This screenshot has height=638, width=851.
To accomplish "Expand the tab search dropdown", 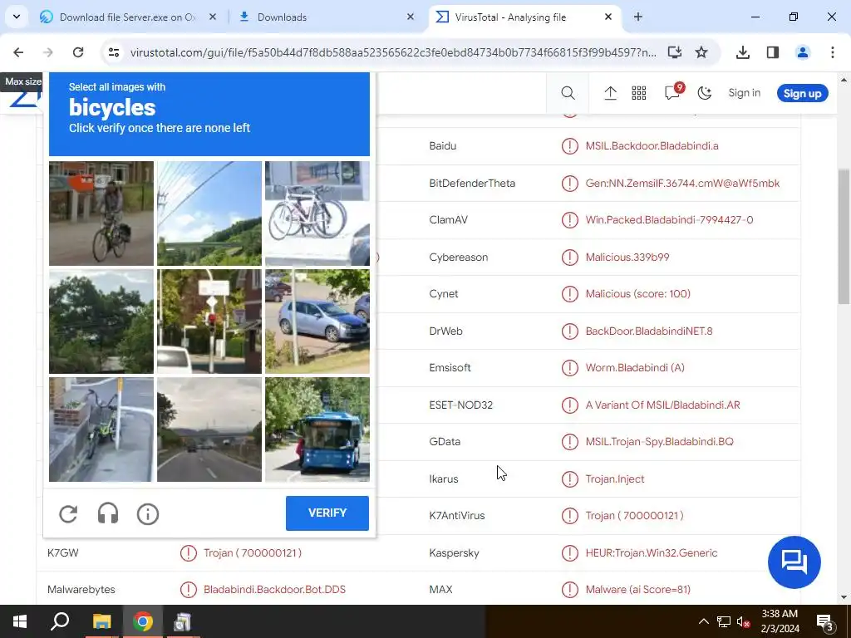I will click(x=17, y=17).
